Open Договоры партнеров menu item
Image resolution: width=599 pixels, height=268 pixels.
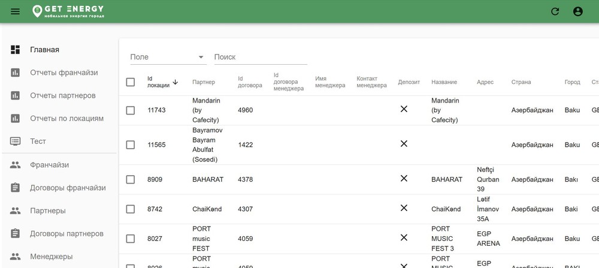click(66, 234)
